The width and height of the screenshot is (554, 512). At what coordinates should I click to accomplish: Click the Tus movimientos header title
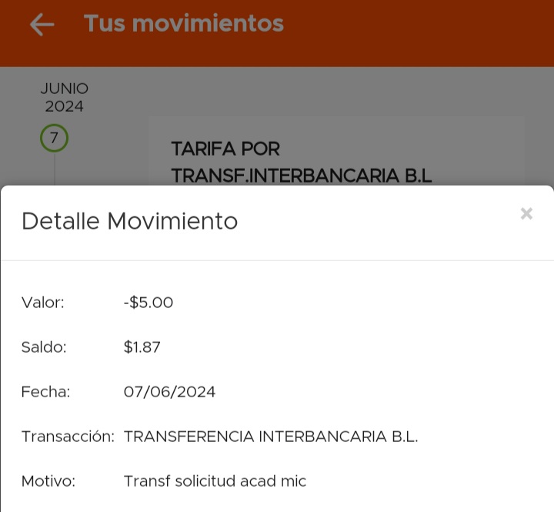point(184,24)
